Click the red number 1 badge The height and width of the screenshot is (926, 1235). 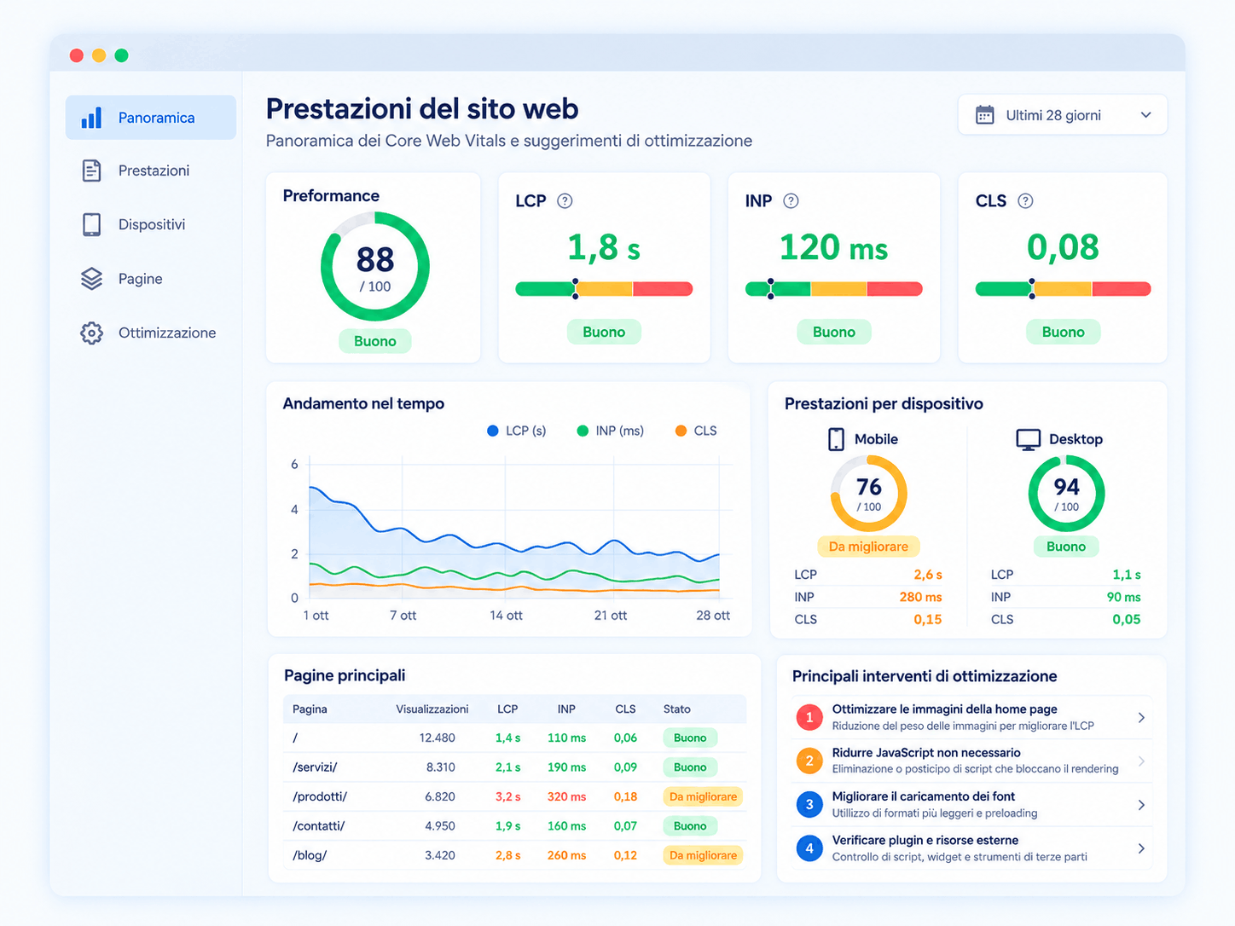tap(809, 717)
